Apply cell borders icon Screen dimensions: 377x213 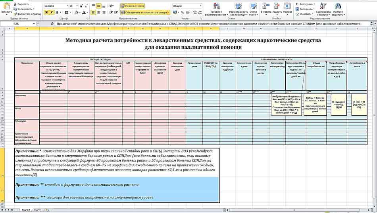click(x=67, y=12)
